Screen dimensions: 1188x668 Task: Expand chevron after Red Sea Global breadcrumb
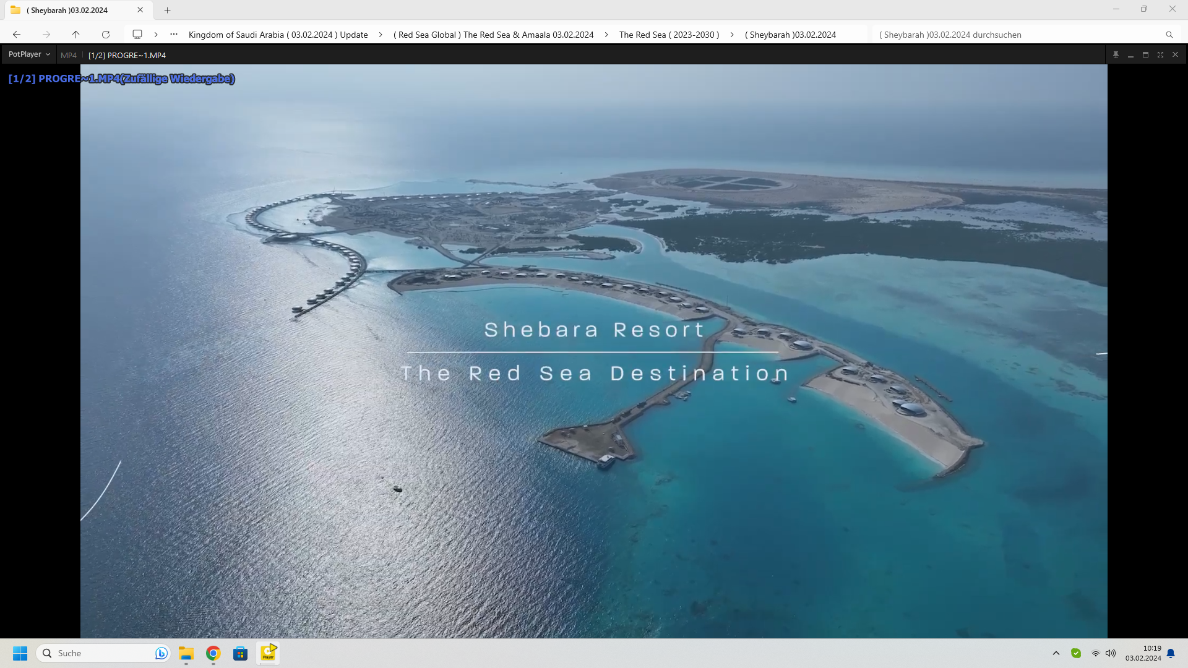[x=606, y=35]
